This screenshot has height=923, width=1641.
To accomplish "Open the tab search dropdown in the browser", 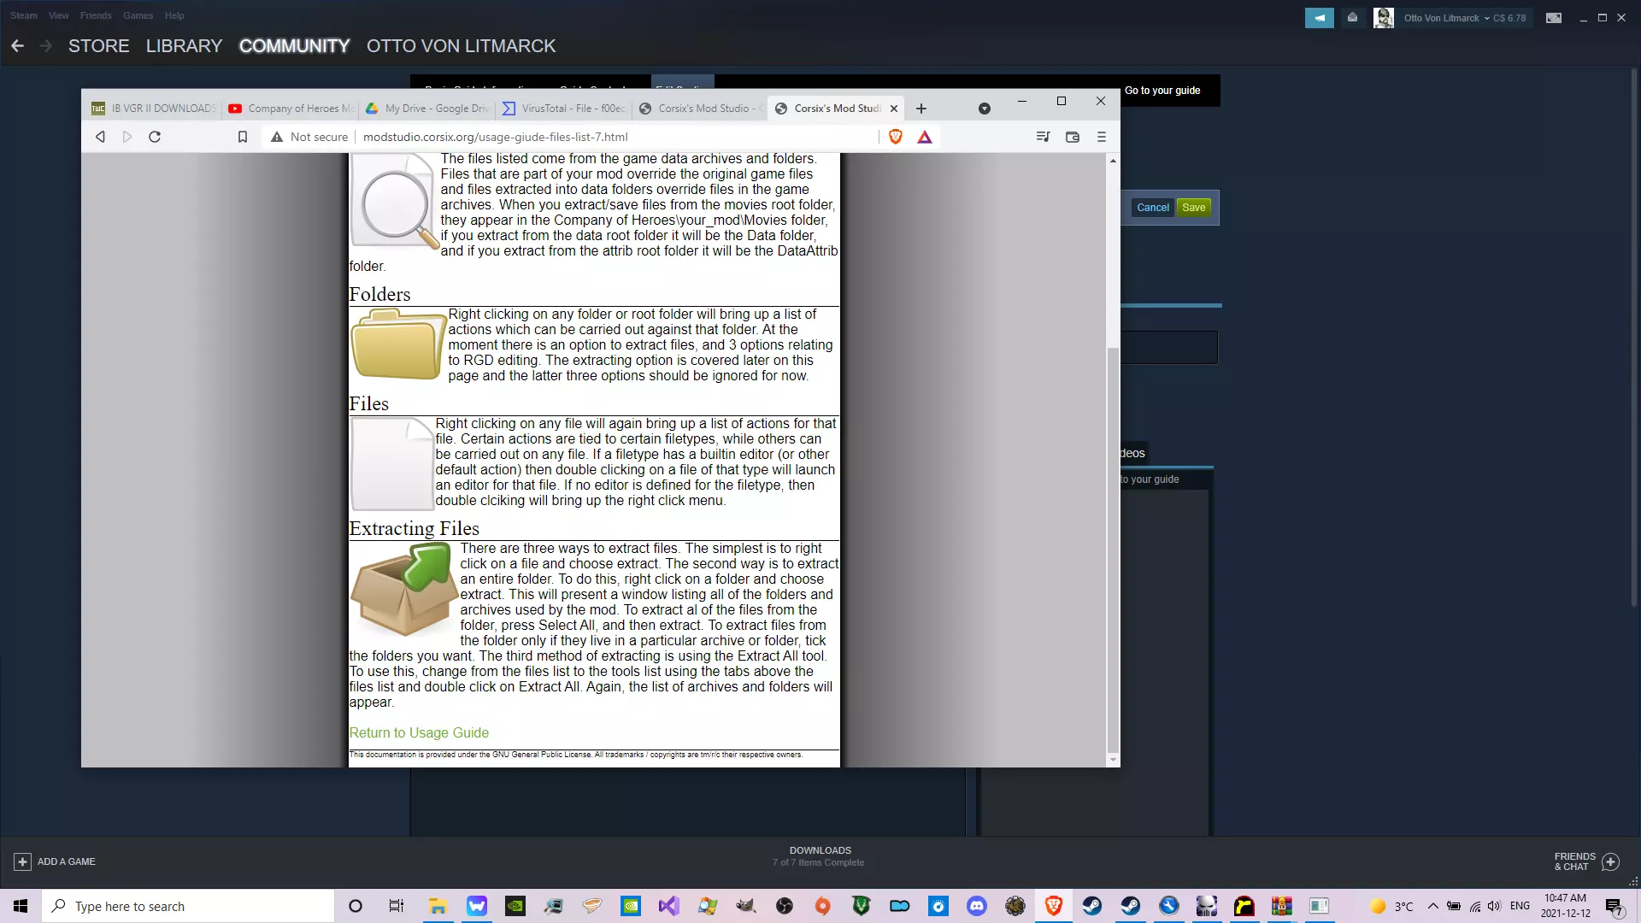I will (x=985, y=109).
